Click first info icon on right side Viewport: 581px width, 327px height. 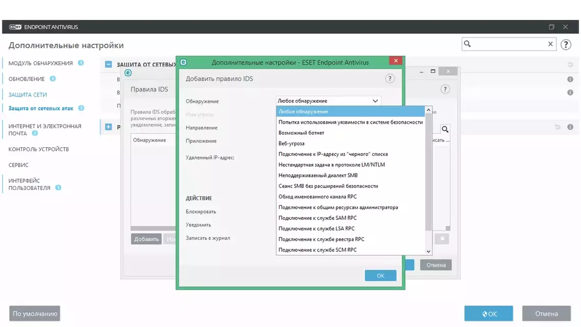(x=570, y=79)
